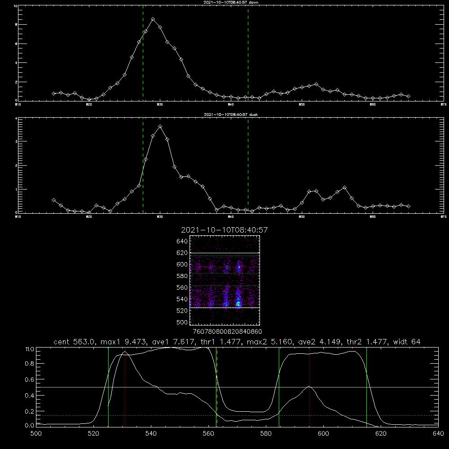Screen dimensions: 449x449
Task: Click the large 2021-10-10T08:40:57 title above the spectrogram
Action: pos(224,230)
